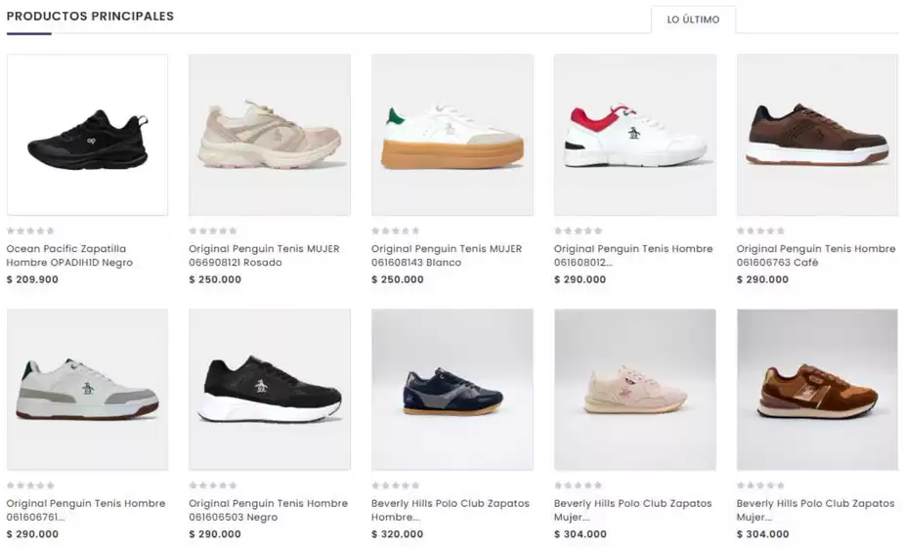Click star rating under pink Penguin MUJER shoe
Screen dimensions: 903x547
point(212,231)
